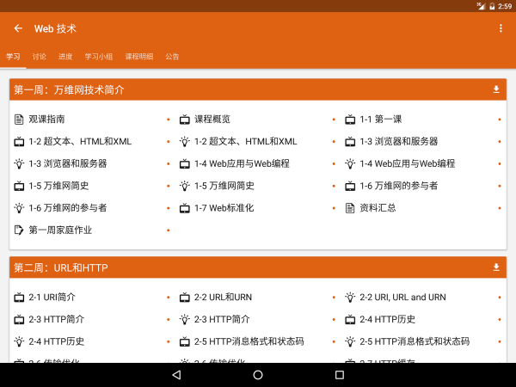
Task: Tap the back arrow in header
Action: point(18,28)
